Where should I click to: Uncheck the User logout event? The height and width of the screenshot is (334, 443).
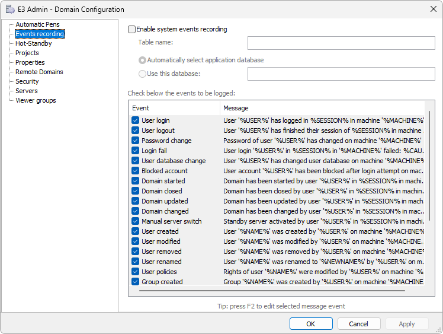coord(136,131)
